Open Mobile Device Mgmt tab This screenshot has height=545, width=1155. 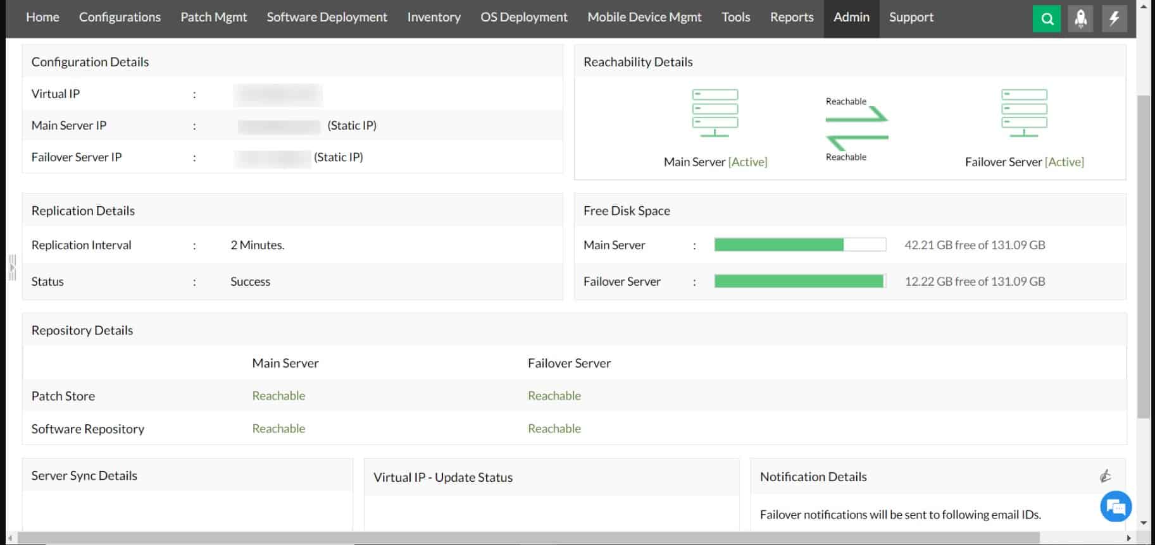tap(644, 17)
